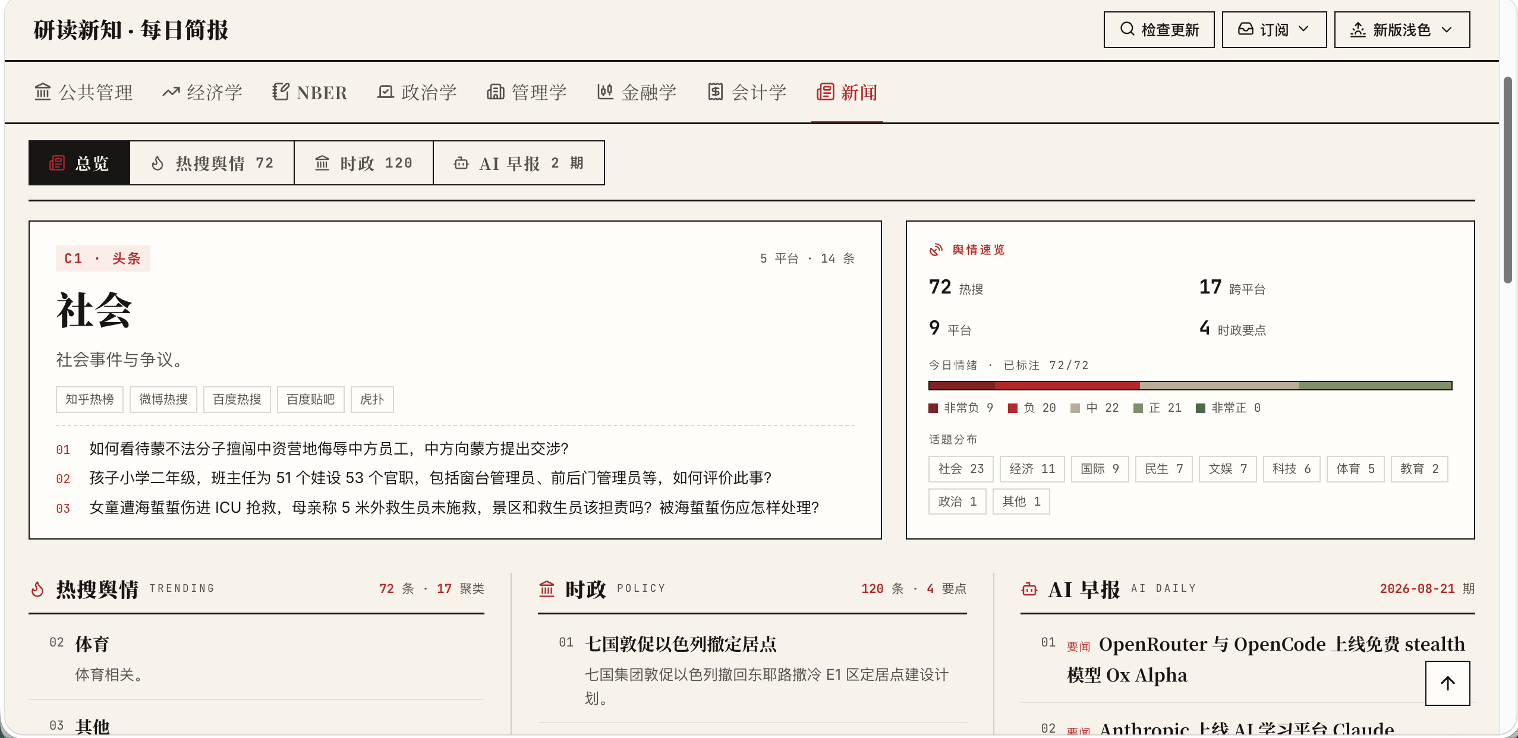Image resolution: width=1518 pixels, height=738 pixels.
Task: Click the 微博热搜 platform tag
Action: pyautogui.click(x=163, y=399)
